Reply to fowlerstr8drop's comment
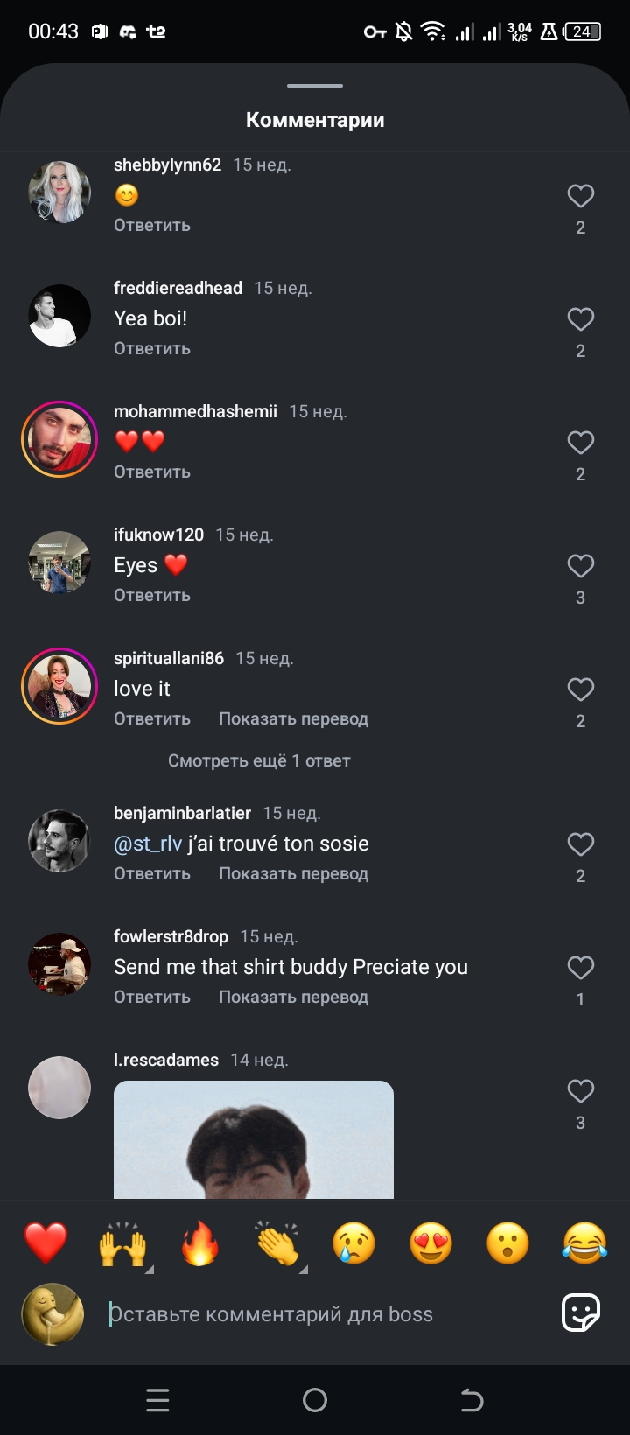The width and height of the screenshot is (630, 1435). click(x=152, y=997)
